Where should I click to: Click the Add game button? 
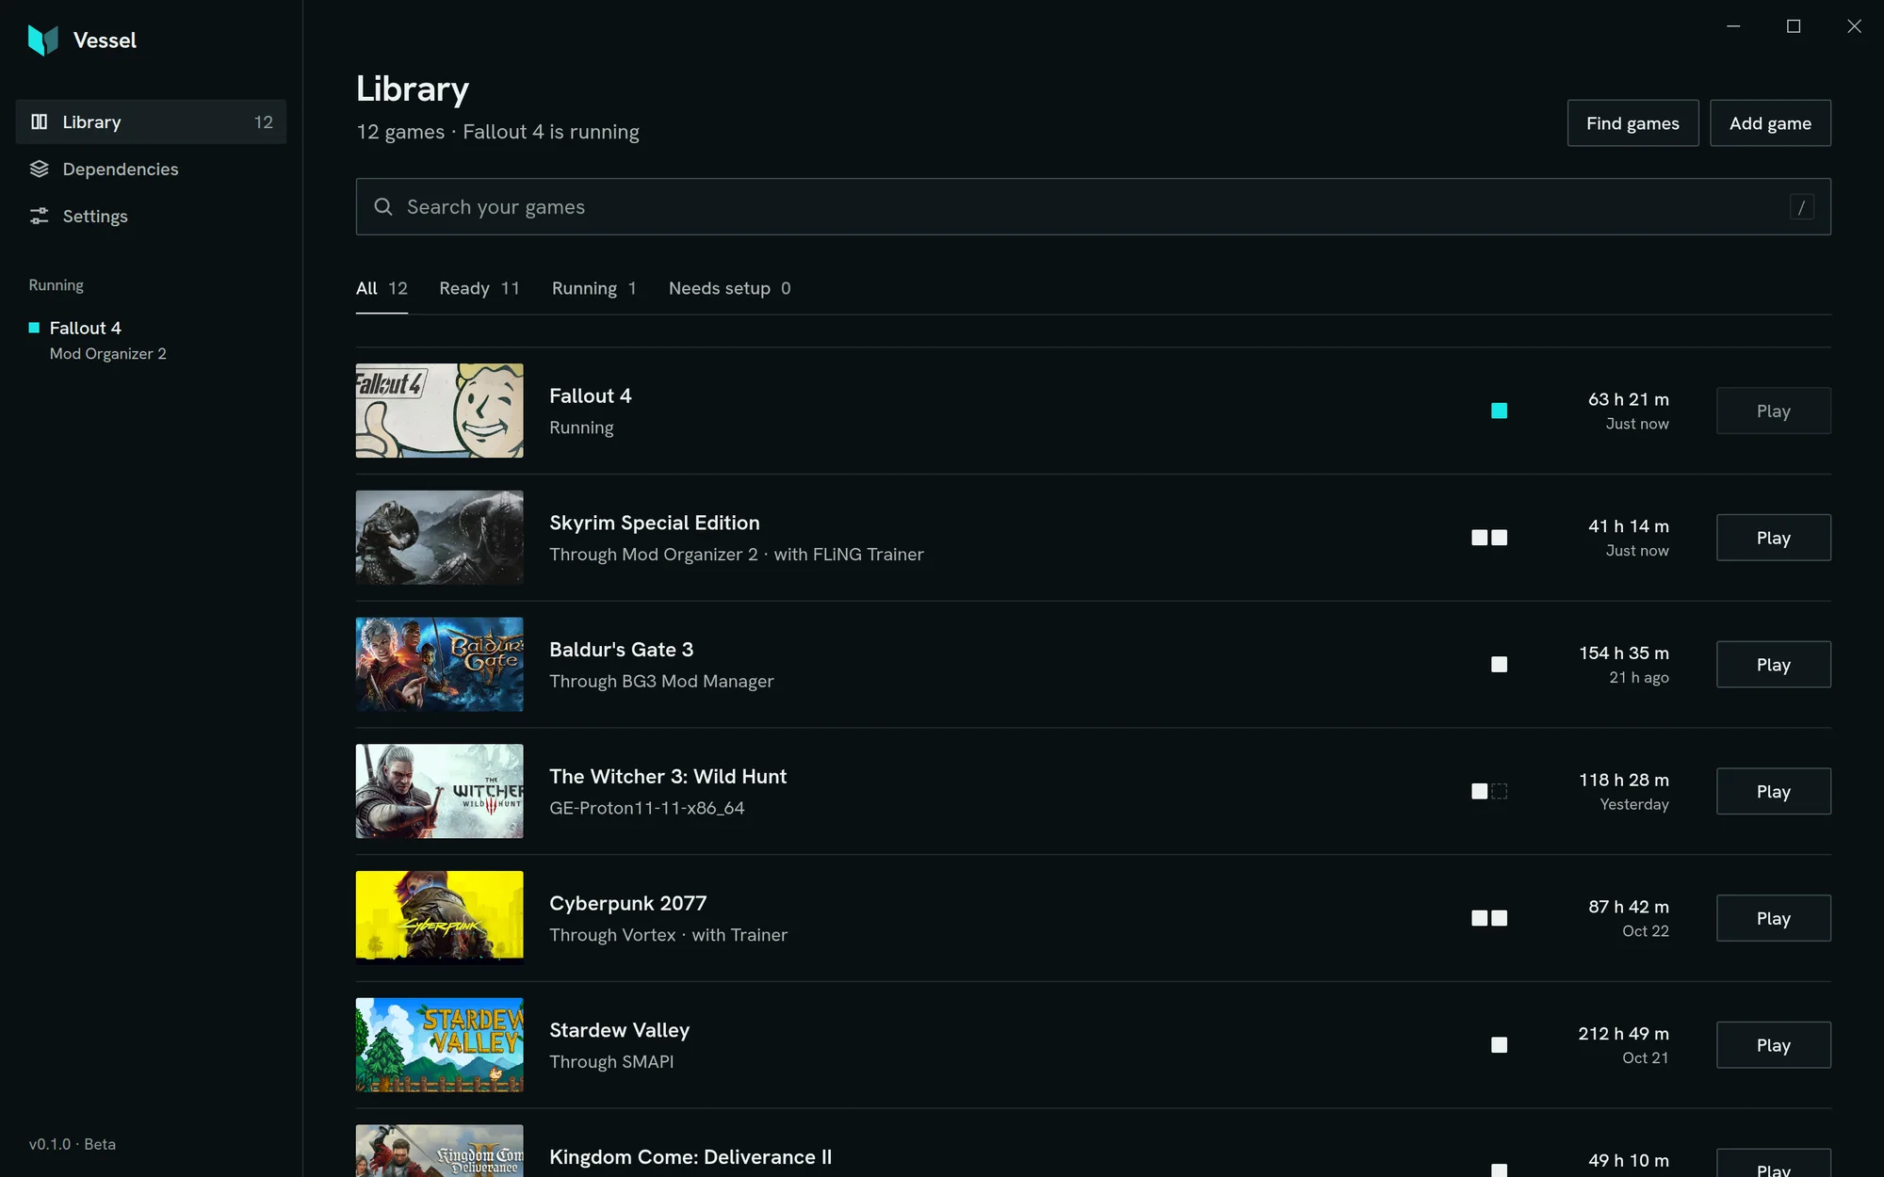1770,123
